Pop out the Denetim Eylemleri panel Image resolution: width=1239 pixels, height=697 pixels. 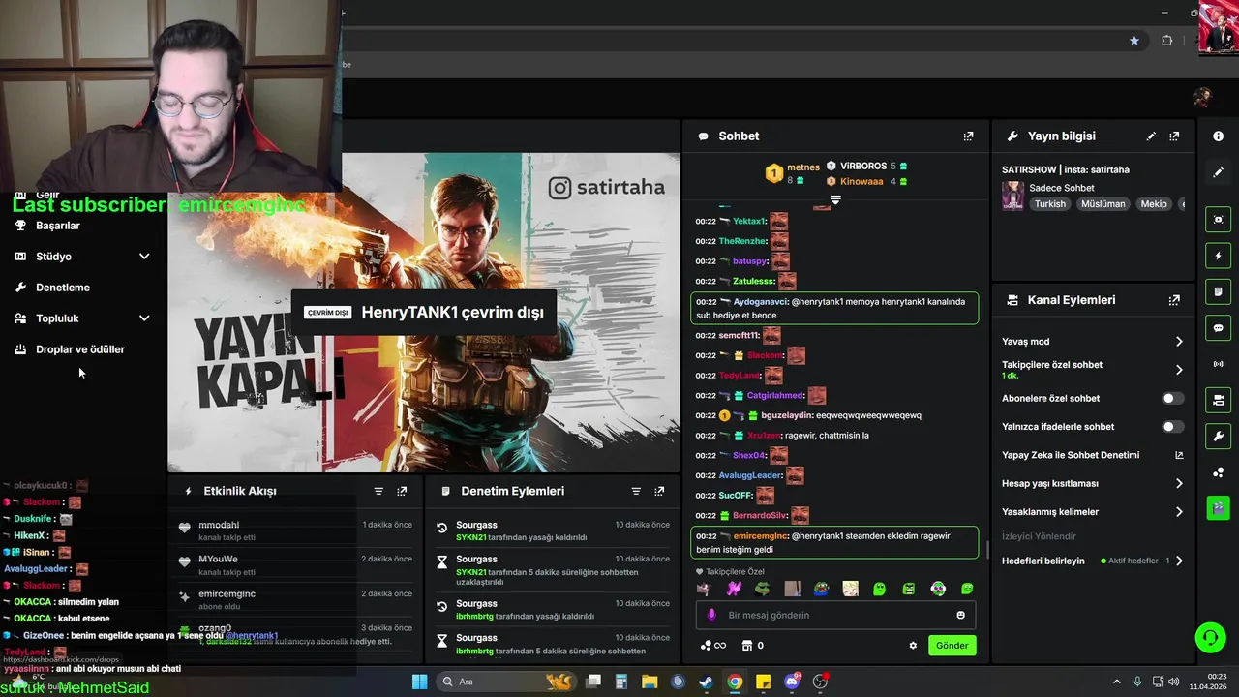[x=659, y=492]
